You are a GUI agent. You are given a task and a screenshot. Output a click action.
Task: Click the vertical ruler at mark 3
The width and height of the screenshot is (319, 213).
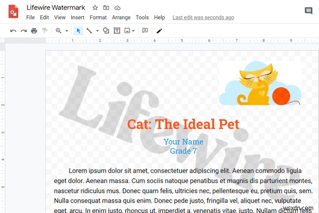click(x=2, y=132)
